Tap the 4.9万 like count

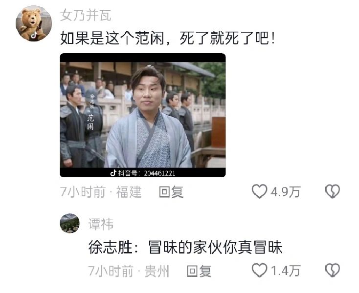coord(286,191)
